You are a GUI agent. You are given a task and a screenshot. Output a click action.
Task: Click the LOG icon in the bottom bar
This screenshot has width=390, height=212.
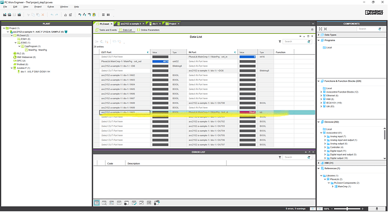[x=149, y=203]
